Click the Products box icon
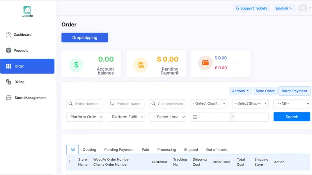 (9, 51)
